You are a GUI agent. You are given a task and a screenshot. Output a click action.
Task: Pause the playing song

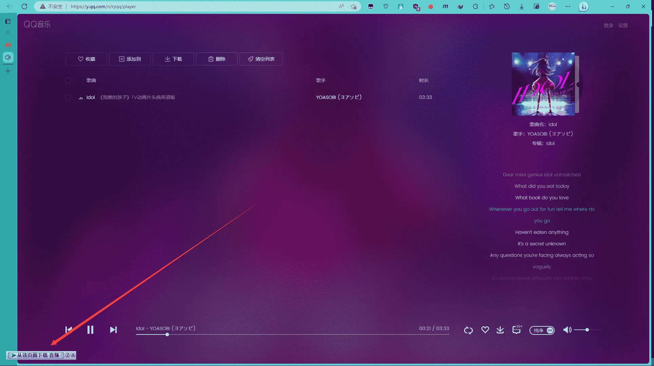90,330
